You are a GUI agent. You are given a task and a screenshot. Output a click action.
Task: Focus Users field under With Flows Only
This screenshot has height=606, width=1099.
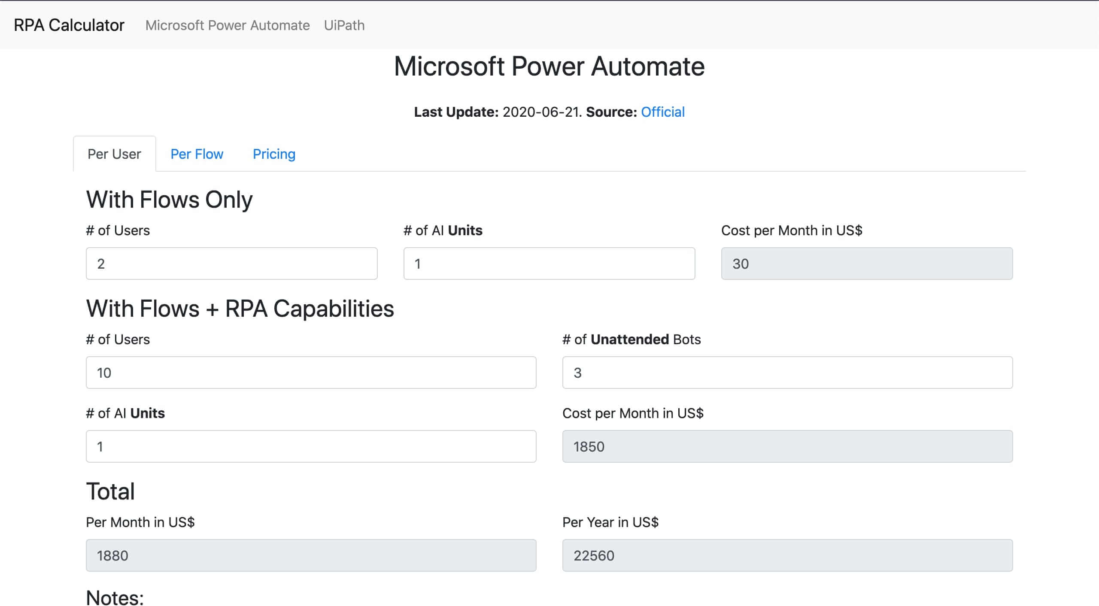(x=231, y=264)
